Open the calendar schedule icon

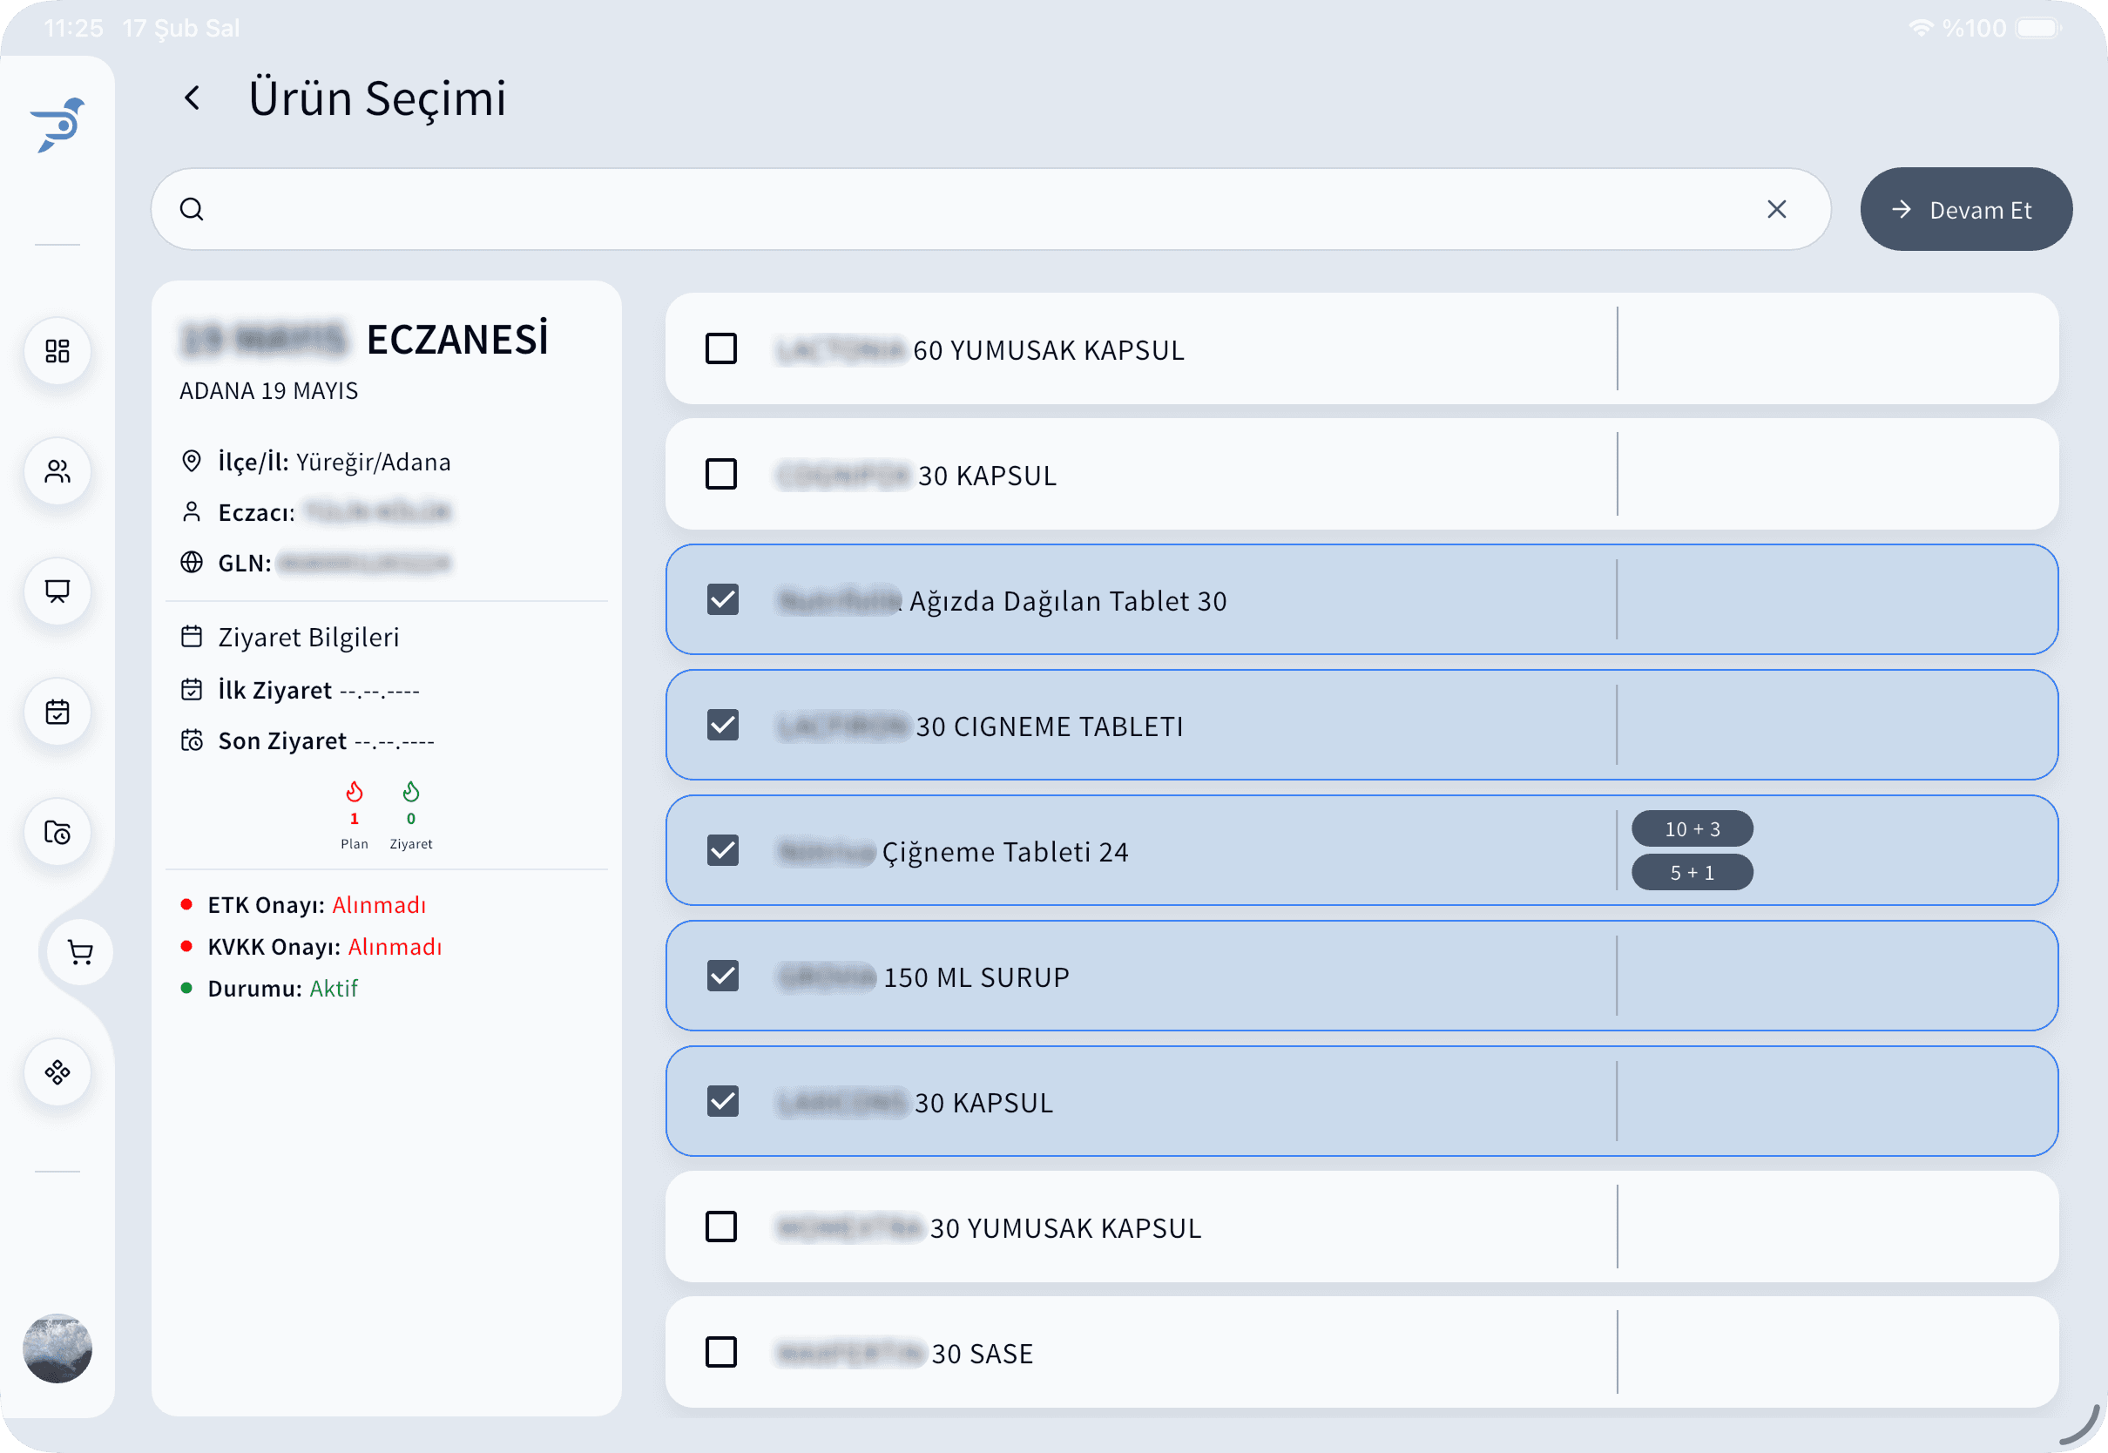[57, 712]
